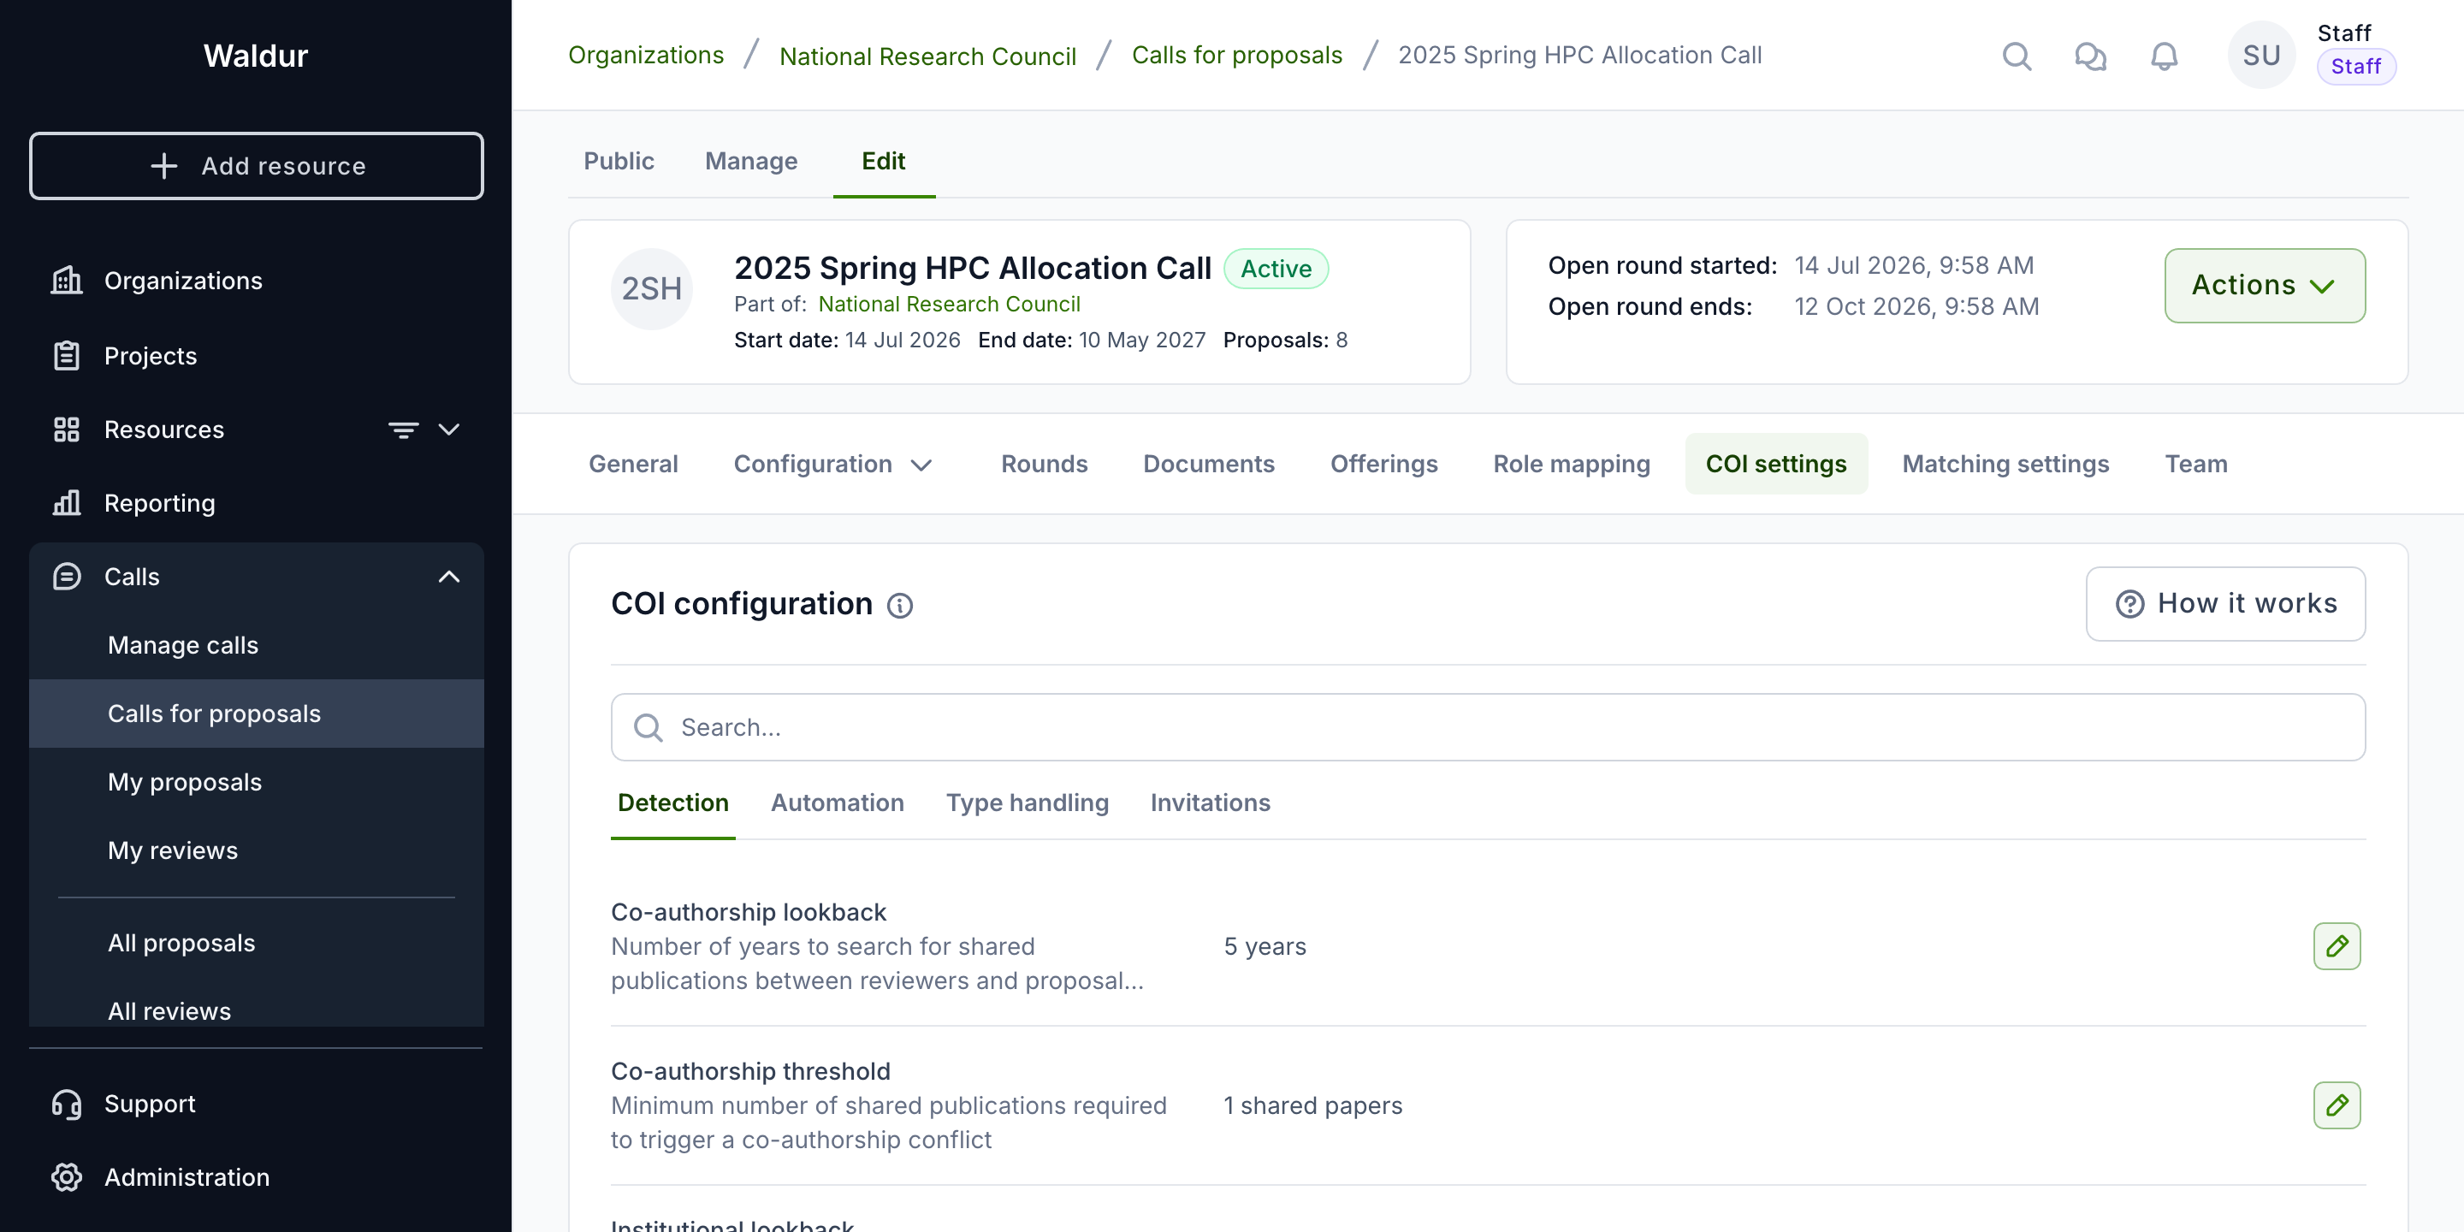Image resolution: width=2464 pixels, height=1232 pixels.
Task: Edit the Co-authorship threshold setting
Action: tap(2337, 1105)
